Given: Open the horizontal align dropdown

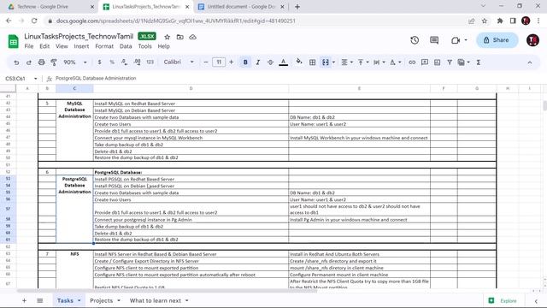Looking at the screenshot, I should pos(346,62).
